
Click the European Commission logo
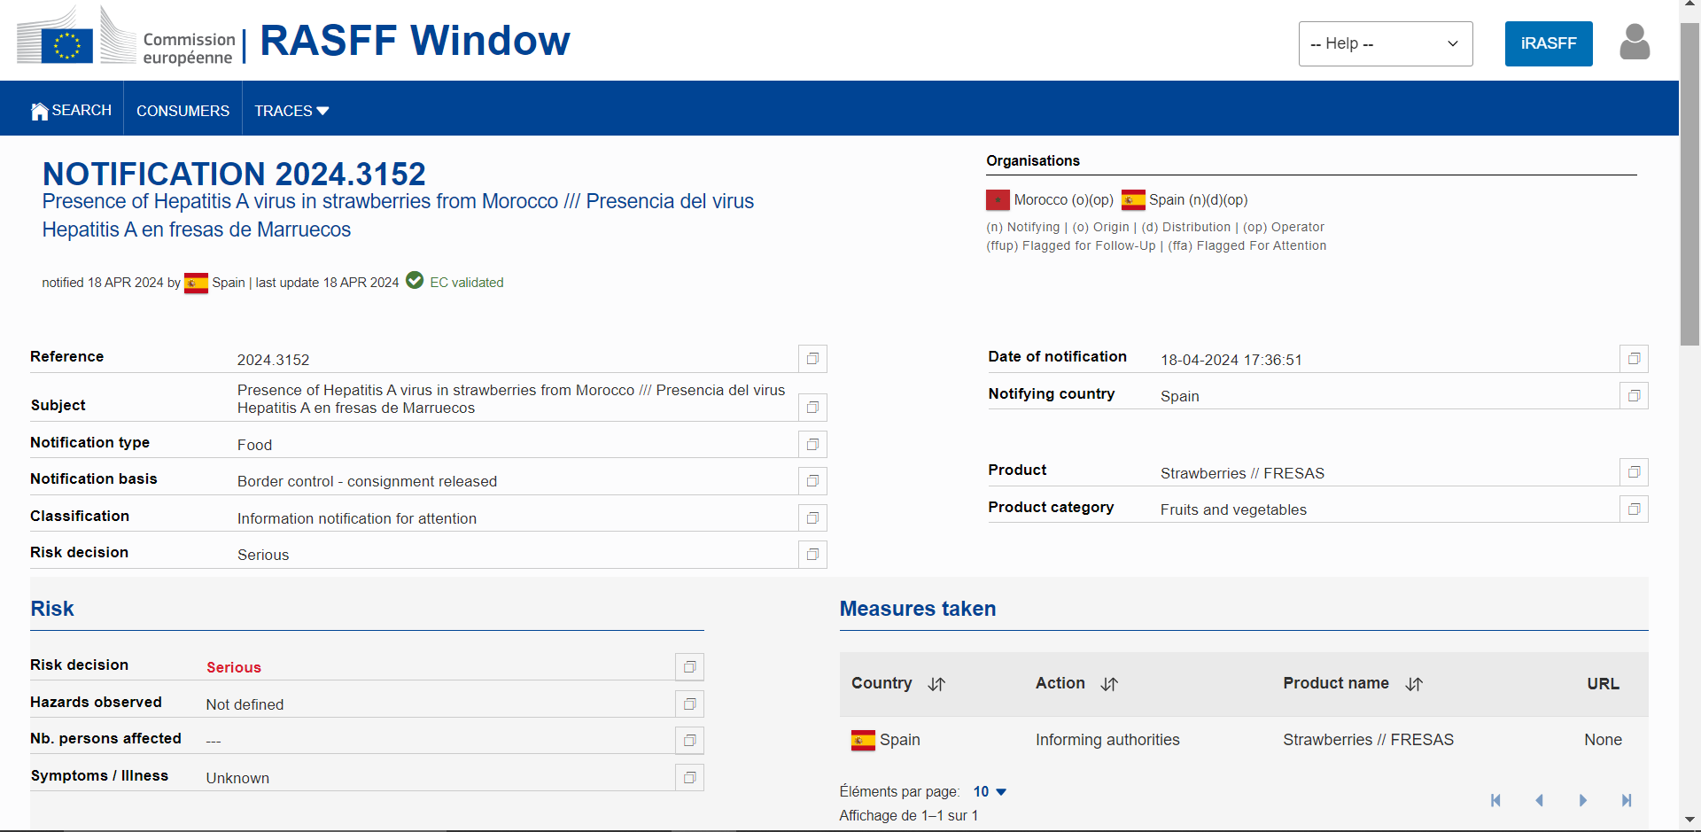(x=126, y=37)
